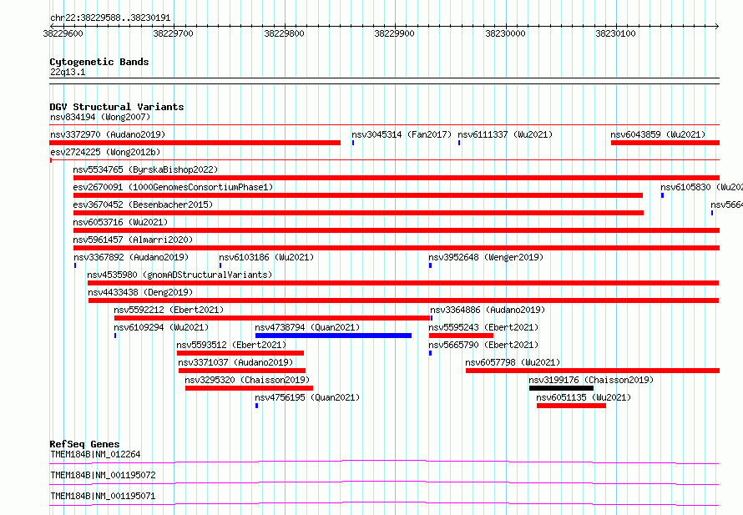Click nsv3367892 (Audano2019) label
Image resolution: width=743 pixels, height=515 pixels.
click(131, 257)
